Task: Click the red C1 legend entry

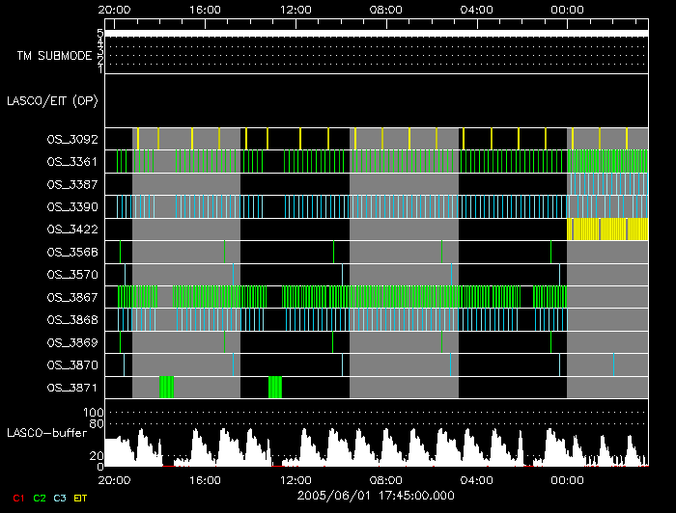Action: click(x=16, y=498)
